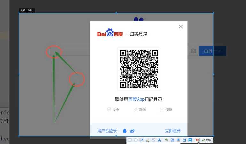The image size is (246, 144).
Task: Select the rectangle annotation tool
Action: tap(130, 140)
